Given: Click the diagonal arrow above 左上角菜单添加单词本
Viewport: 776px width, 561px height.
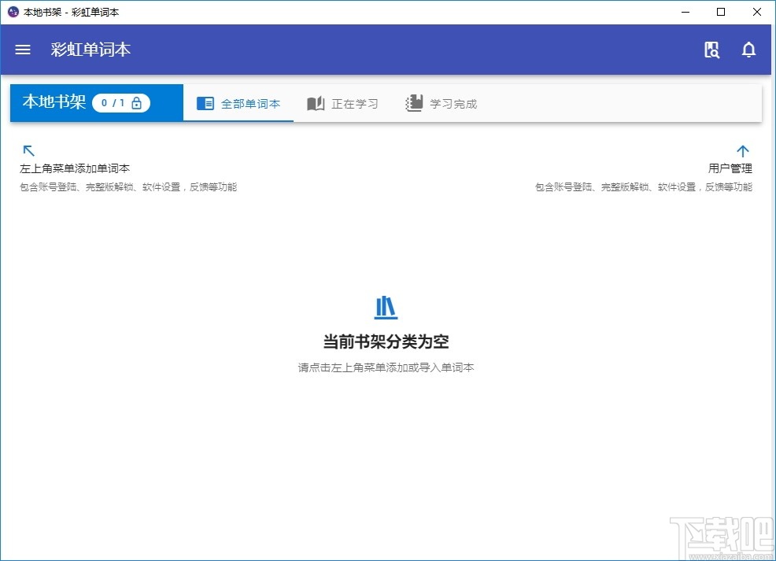Looking at the screenshot, I should [x=28, y=151].
